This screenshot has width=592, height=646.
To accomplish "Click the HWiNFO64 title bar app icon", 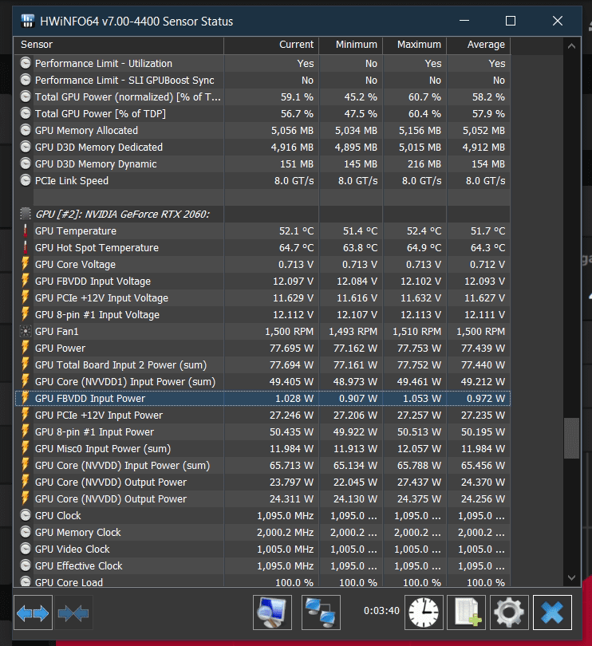I will [x=28, y=21].
